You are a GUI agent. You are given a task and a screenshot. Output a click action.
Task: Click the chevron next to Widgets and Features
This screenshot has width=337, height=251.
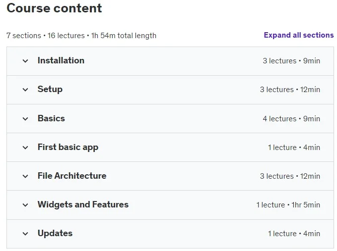[25, 205]
